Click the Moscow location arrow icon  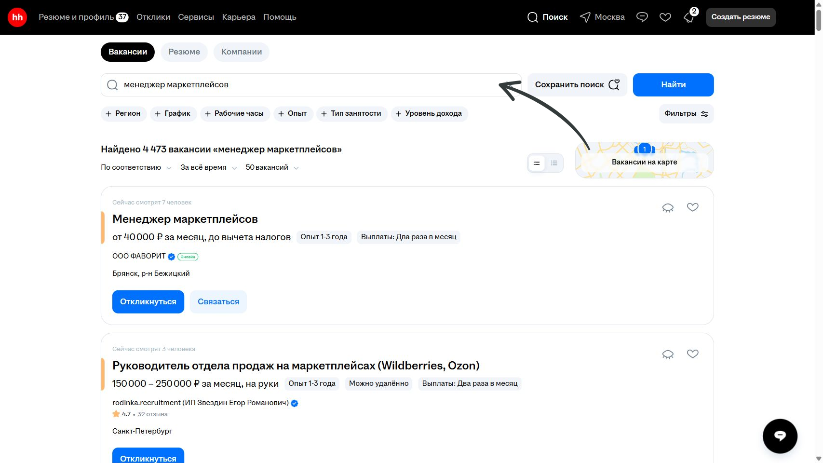(x=585, y=17)
